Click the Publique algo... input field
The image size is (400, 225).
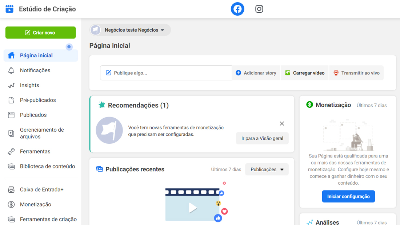(166, 73)
